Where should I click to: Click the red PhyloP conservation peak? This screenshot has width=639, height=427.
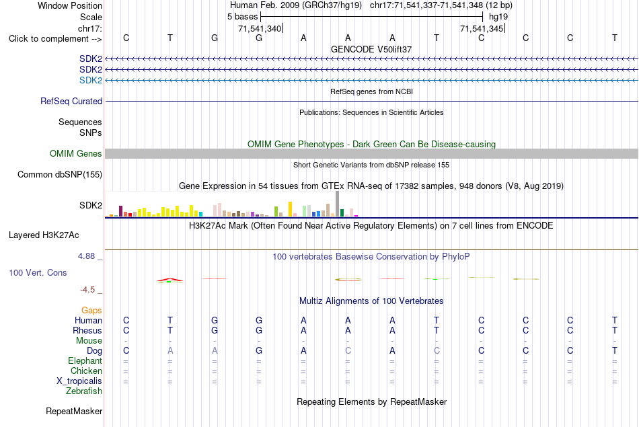point(170,280)
